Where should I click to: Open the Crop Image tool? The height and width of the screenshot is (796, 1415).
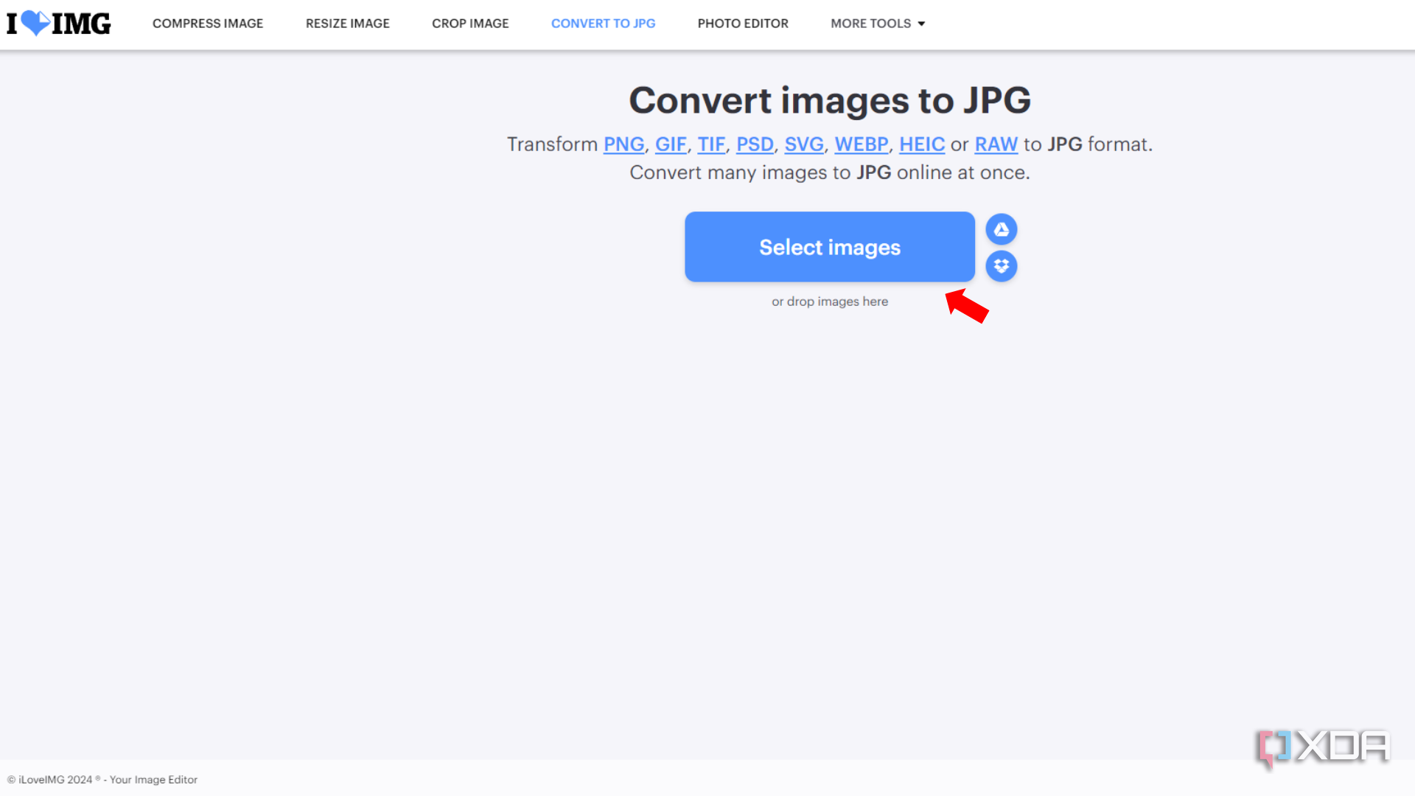point(470,24)
